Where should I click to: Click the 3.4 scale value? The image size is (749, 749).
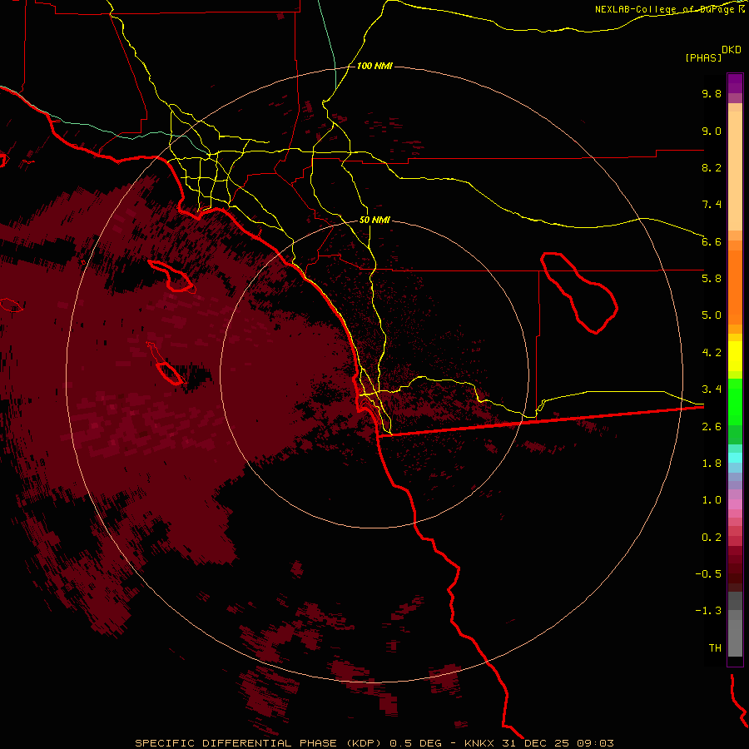coord(712,389)
